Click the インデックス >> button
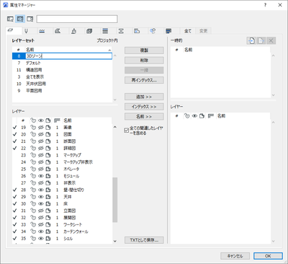Screen dimensions: 288x264 [x=144, y=107]
